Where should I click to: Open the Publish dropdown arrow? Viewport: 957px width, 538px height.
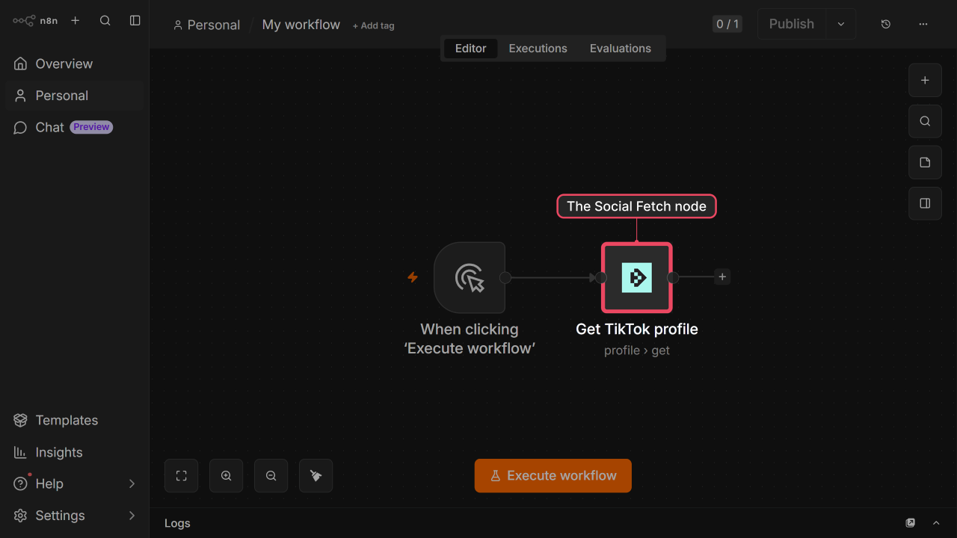point(841,24)
